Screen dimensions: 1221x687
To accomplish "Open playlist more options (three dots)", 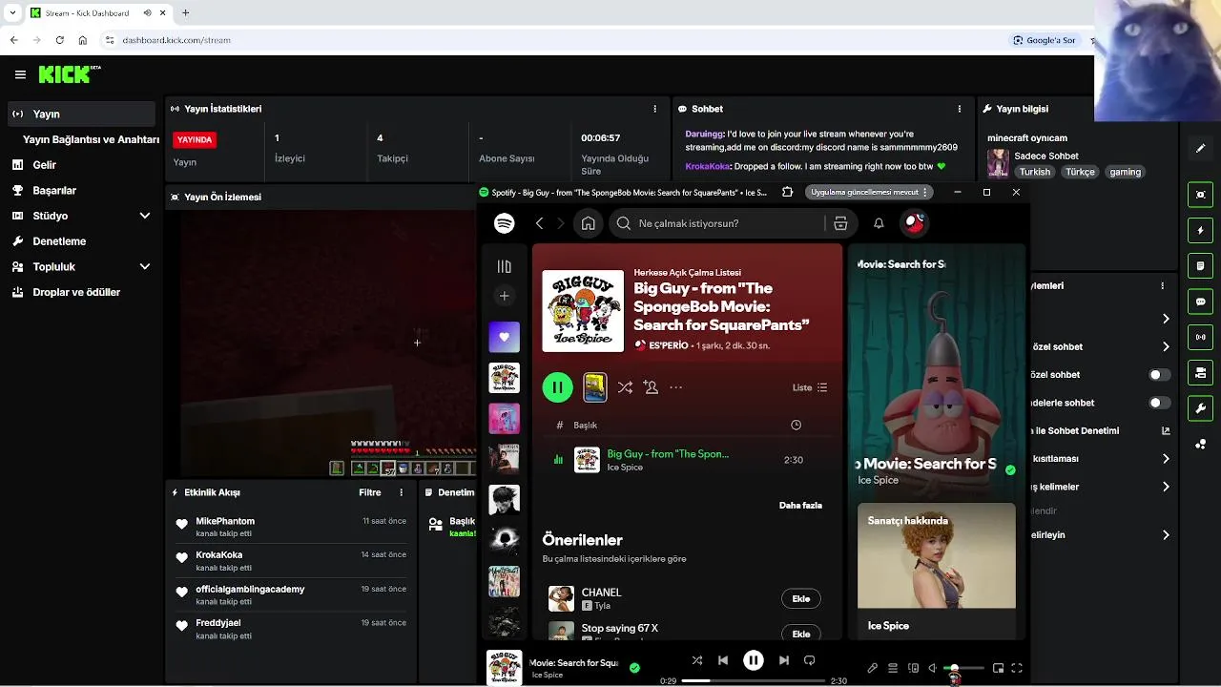I will pyautogui.click(x=676, y=387).
